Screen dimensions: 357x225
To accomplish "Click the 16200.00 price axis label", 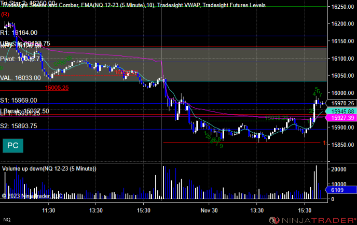I will (342, 24).
